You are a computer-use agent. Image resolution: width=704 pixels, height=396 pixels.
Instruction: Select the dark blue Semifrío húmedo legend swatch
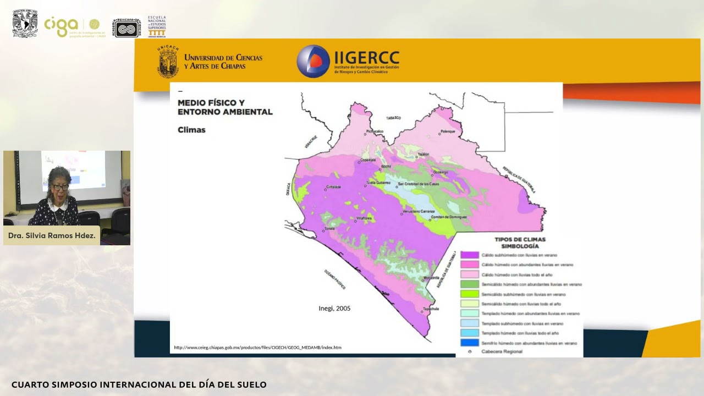[x=469, y=343]
